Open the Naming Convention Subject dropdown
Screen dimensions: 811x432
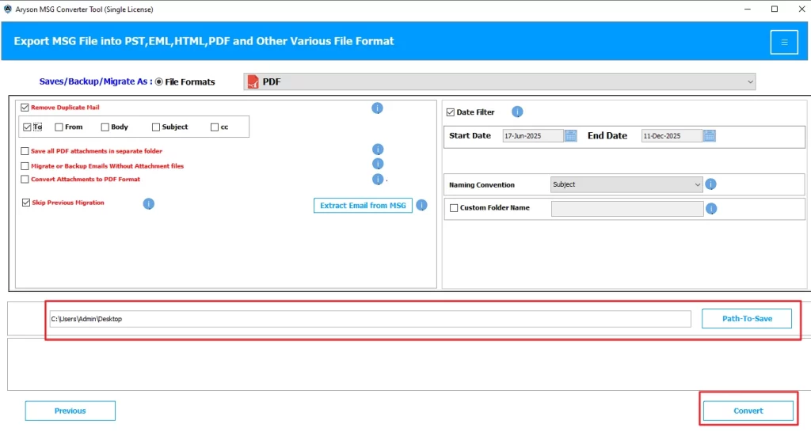pyautogui.click(x=626, y=184)
